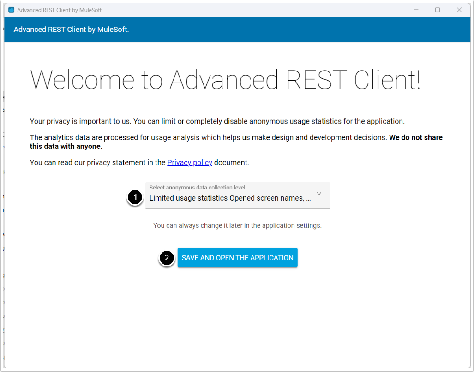Click the "Advanced REST Client by MuleSoft." header text
The image size is (474, 372).
pyautogui.click(x=72, y=30)
